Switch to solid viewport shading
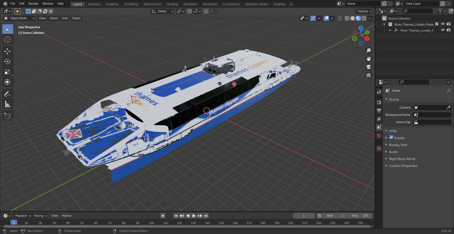454x234 pixels. coord(353,19)
